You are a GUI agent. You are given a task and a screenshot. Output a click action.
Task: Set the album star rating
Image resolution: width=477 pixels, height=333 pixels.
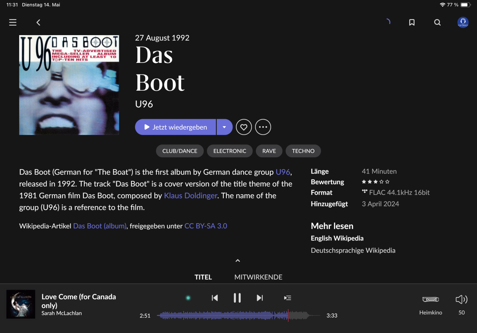(376, 182)
